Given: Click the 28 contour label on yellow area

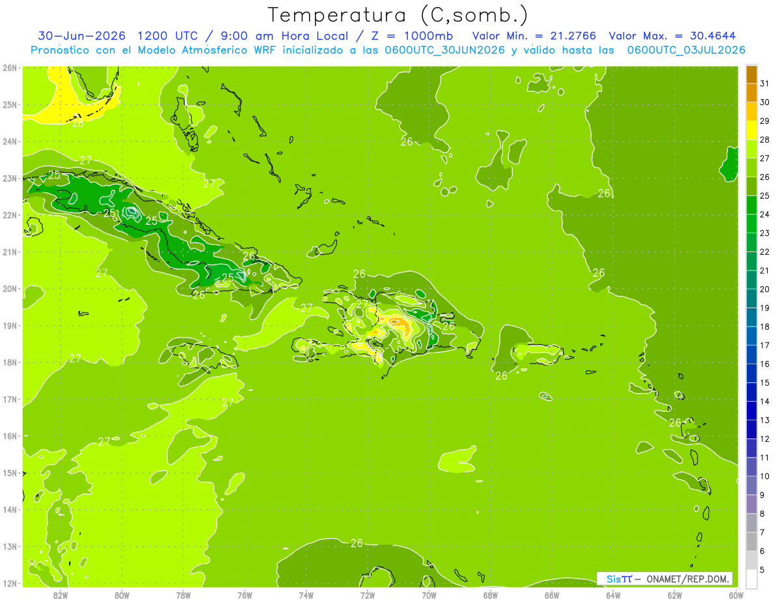Looking at the screenshot, I should (x=78, y=122).
